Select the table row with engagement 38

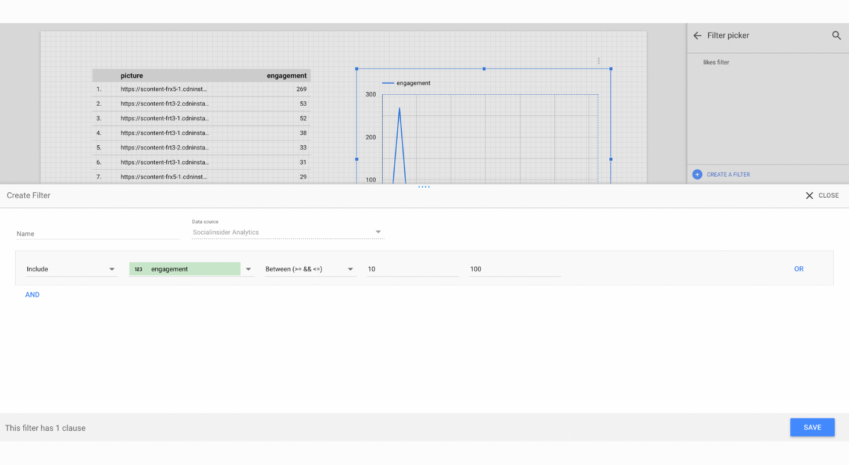201,133
